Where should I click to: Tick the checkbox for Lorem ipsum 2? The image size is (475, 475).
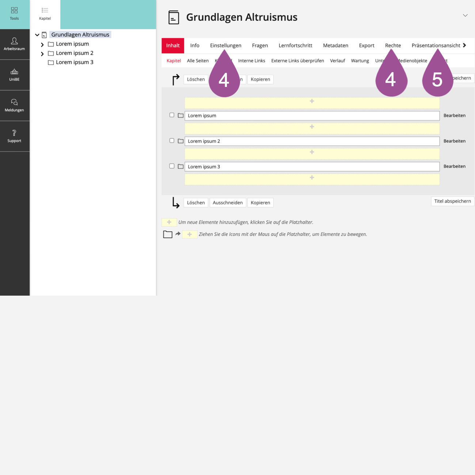(x=172, y=141)
